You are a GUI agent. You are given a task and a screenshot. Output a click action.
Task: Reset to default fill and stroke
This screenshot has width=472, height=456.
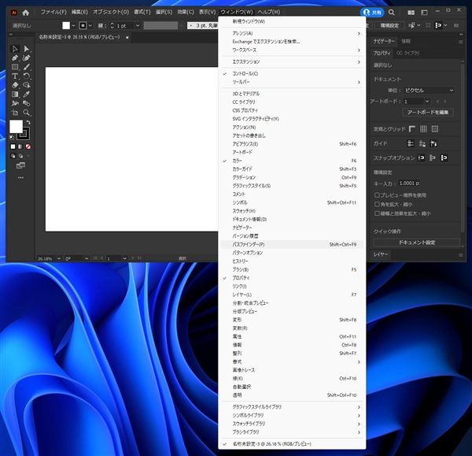click(x=12, y=138)
